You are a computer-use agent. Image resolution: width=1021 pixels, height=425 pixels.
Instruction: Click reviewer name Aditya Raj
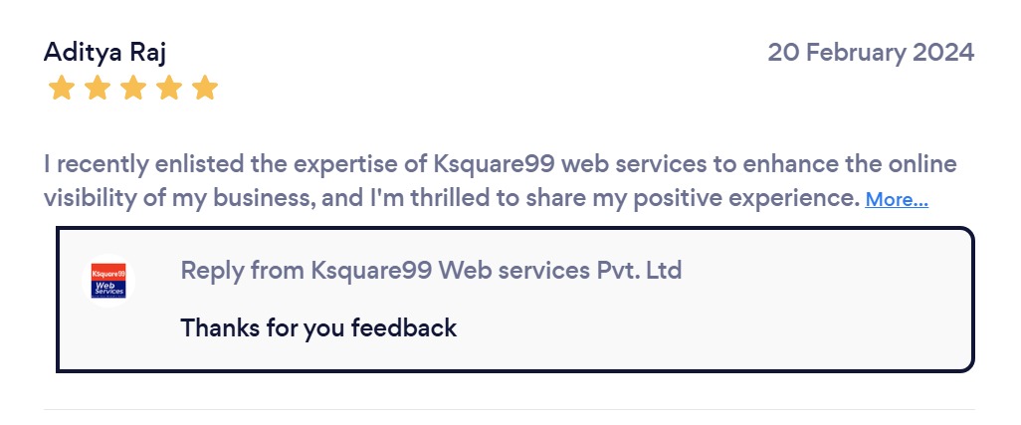click(98, 52)
